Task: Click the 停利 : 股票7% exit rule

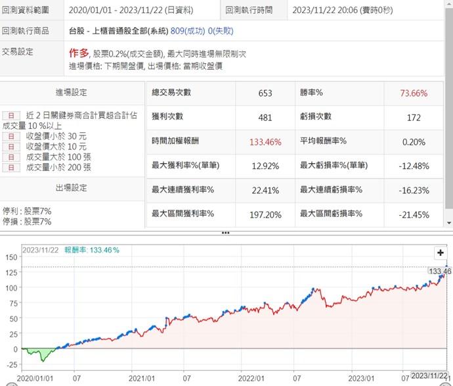Action: tap(27, 211)
